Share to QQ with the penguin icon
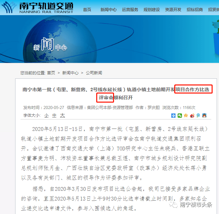The height and width of the screenshot is (214, 219). pos(204,116)
